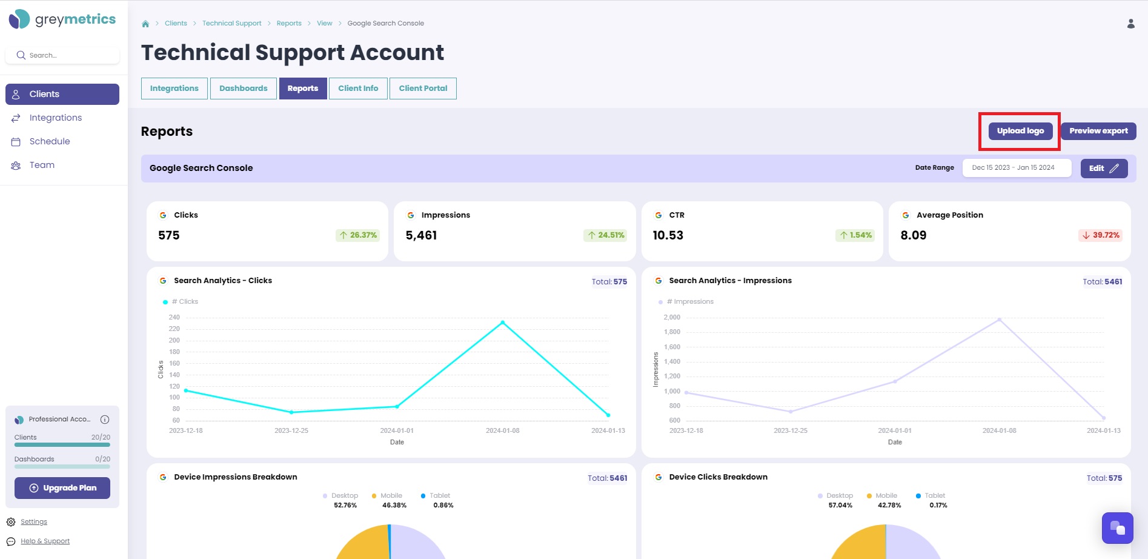This screenshot has width=1148, height=559.
Task: Click the Total: 575 label on Clicks chart
Action: (609, 282)
